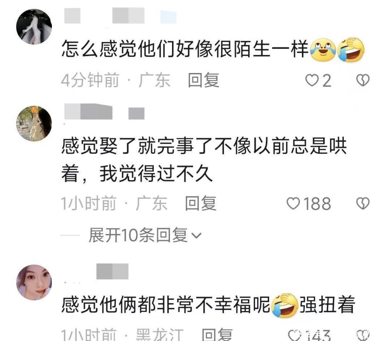Tap broken heart on 188-like comment
The width and height of the screenshot is (384, 341).
pyautogui.click(x=363, y=203)
